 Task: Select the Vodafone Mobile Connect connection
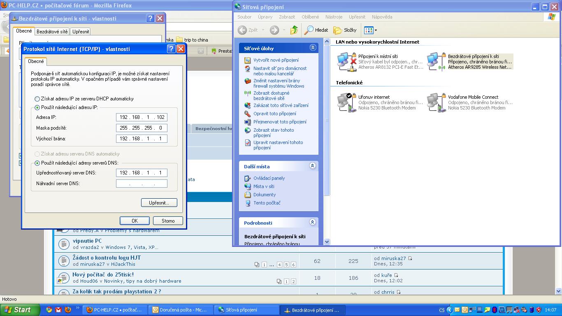point(436,102)
